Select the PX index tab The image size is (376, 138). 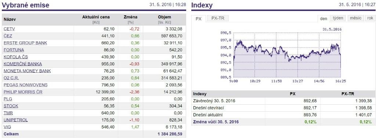pos(199,19)
